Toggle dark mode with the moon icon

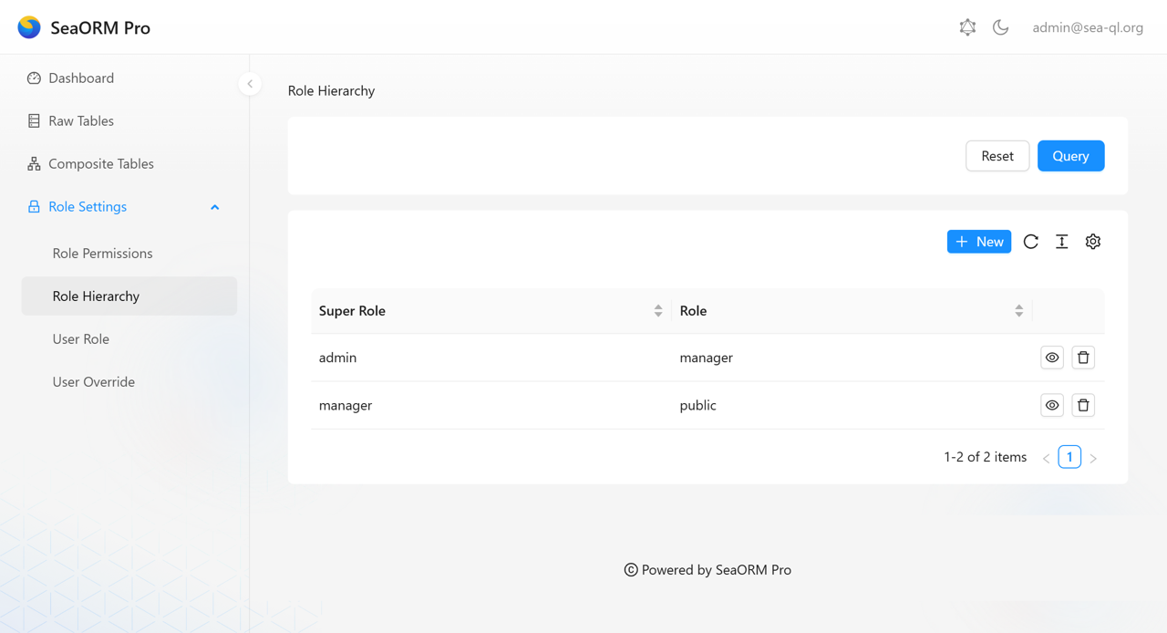[1000, 27]
